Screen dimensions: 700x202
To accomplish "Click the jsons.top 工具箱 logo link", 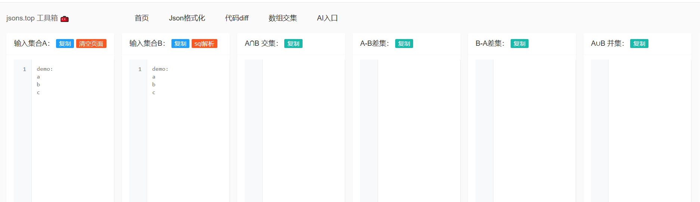I will (x=32, y=18).
